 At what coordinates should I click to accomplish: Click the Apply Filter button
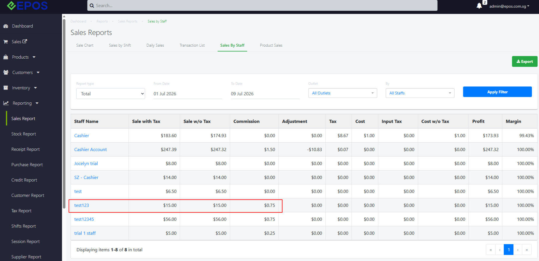point(497,92)
